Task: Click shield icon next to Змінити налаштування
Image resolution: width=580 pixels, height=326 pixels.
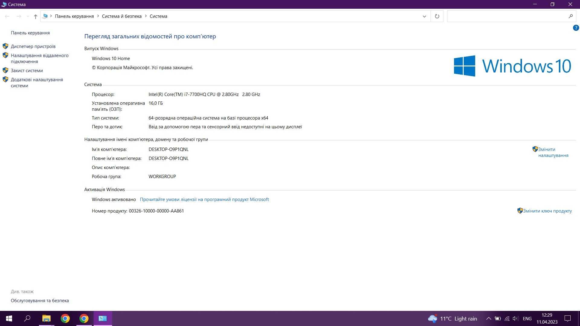Action: click(535, 149)
